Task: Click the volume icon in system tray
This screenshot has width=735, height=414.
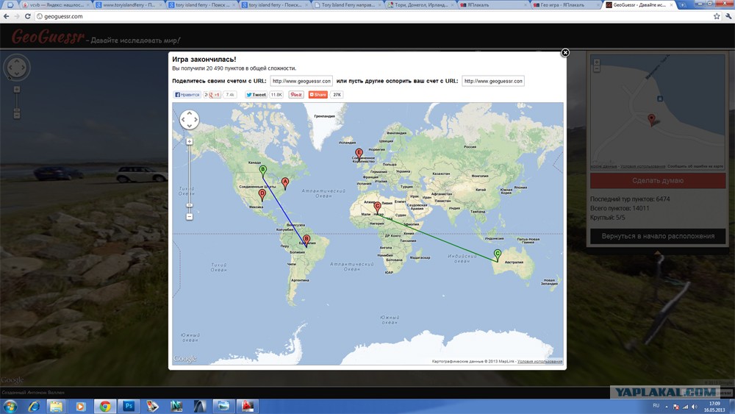Action: [x=695, y=407]
